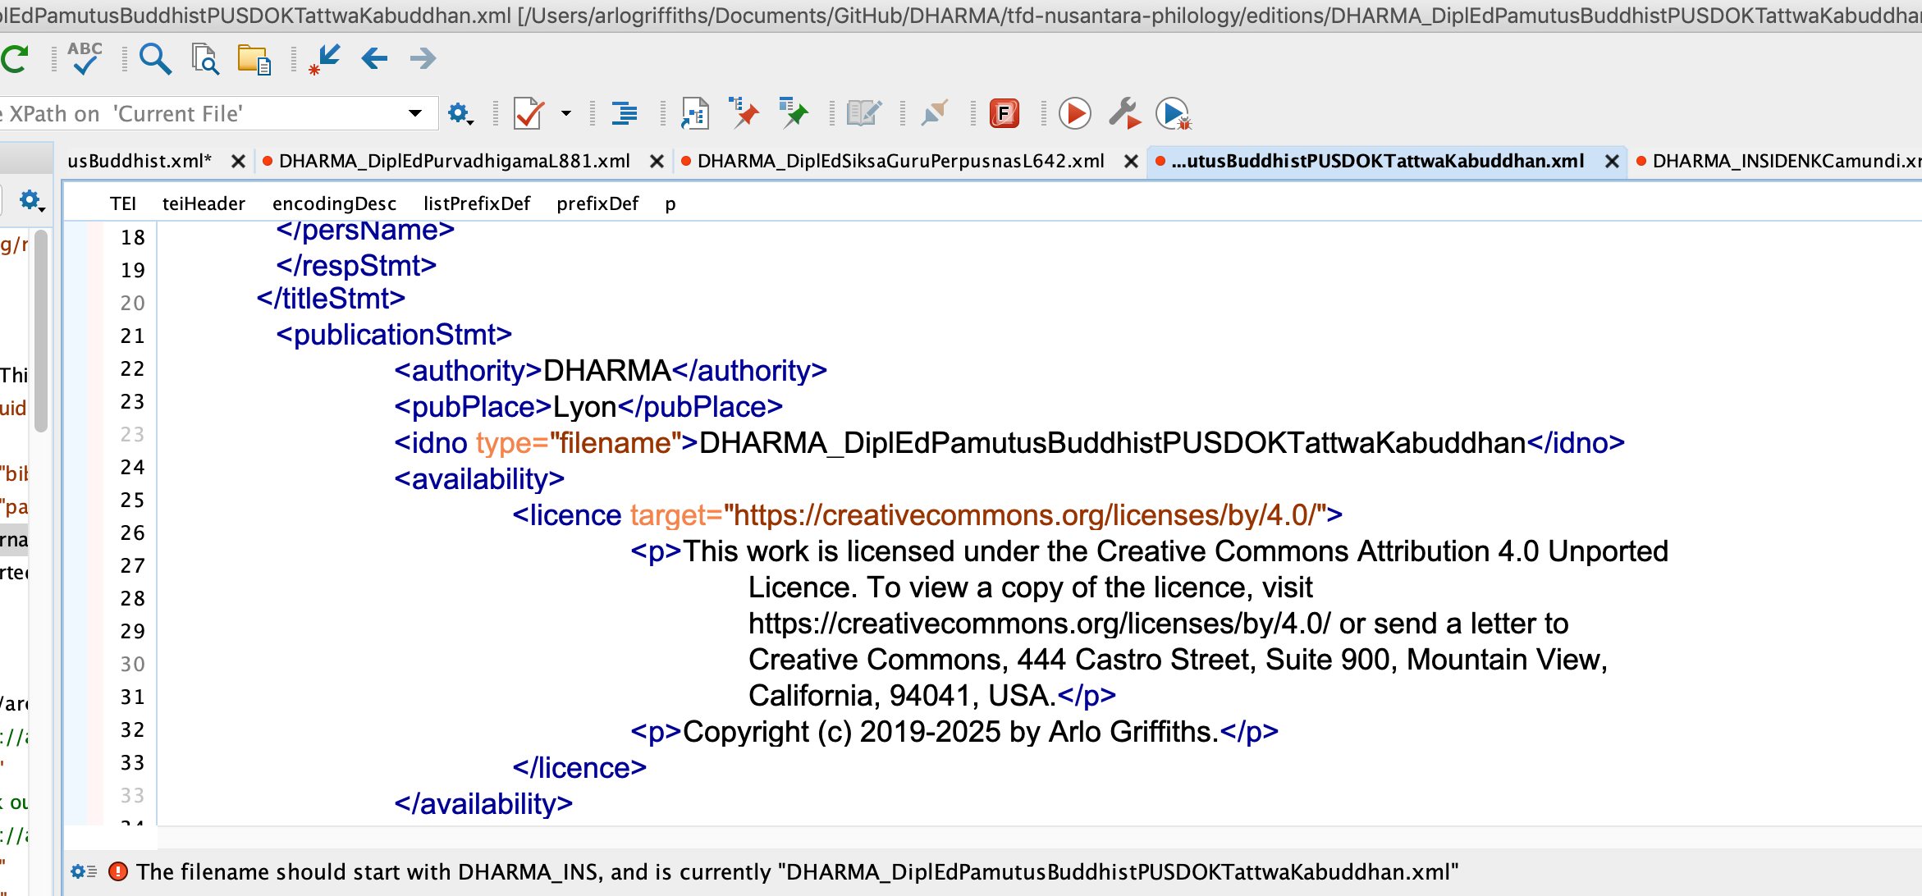
Task: Close the DHARMA_DiplEdSiksaGuruPerpusnasL642.xml tab
Action: point(1132,161)
